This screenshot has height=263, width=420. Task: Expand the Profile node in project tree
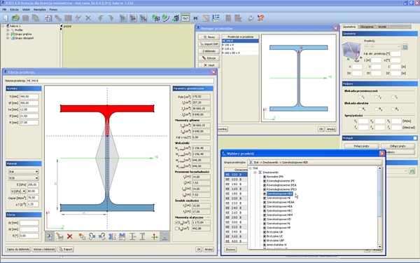pyautogui.click(x=8, y=30)
